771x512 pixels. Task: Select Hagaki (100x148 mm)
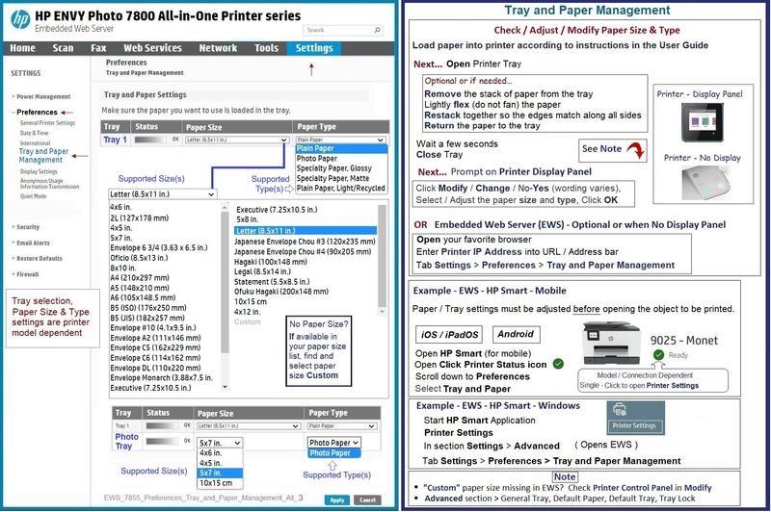pyautogui.click(x=271, y=262)
